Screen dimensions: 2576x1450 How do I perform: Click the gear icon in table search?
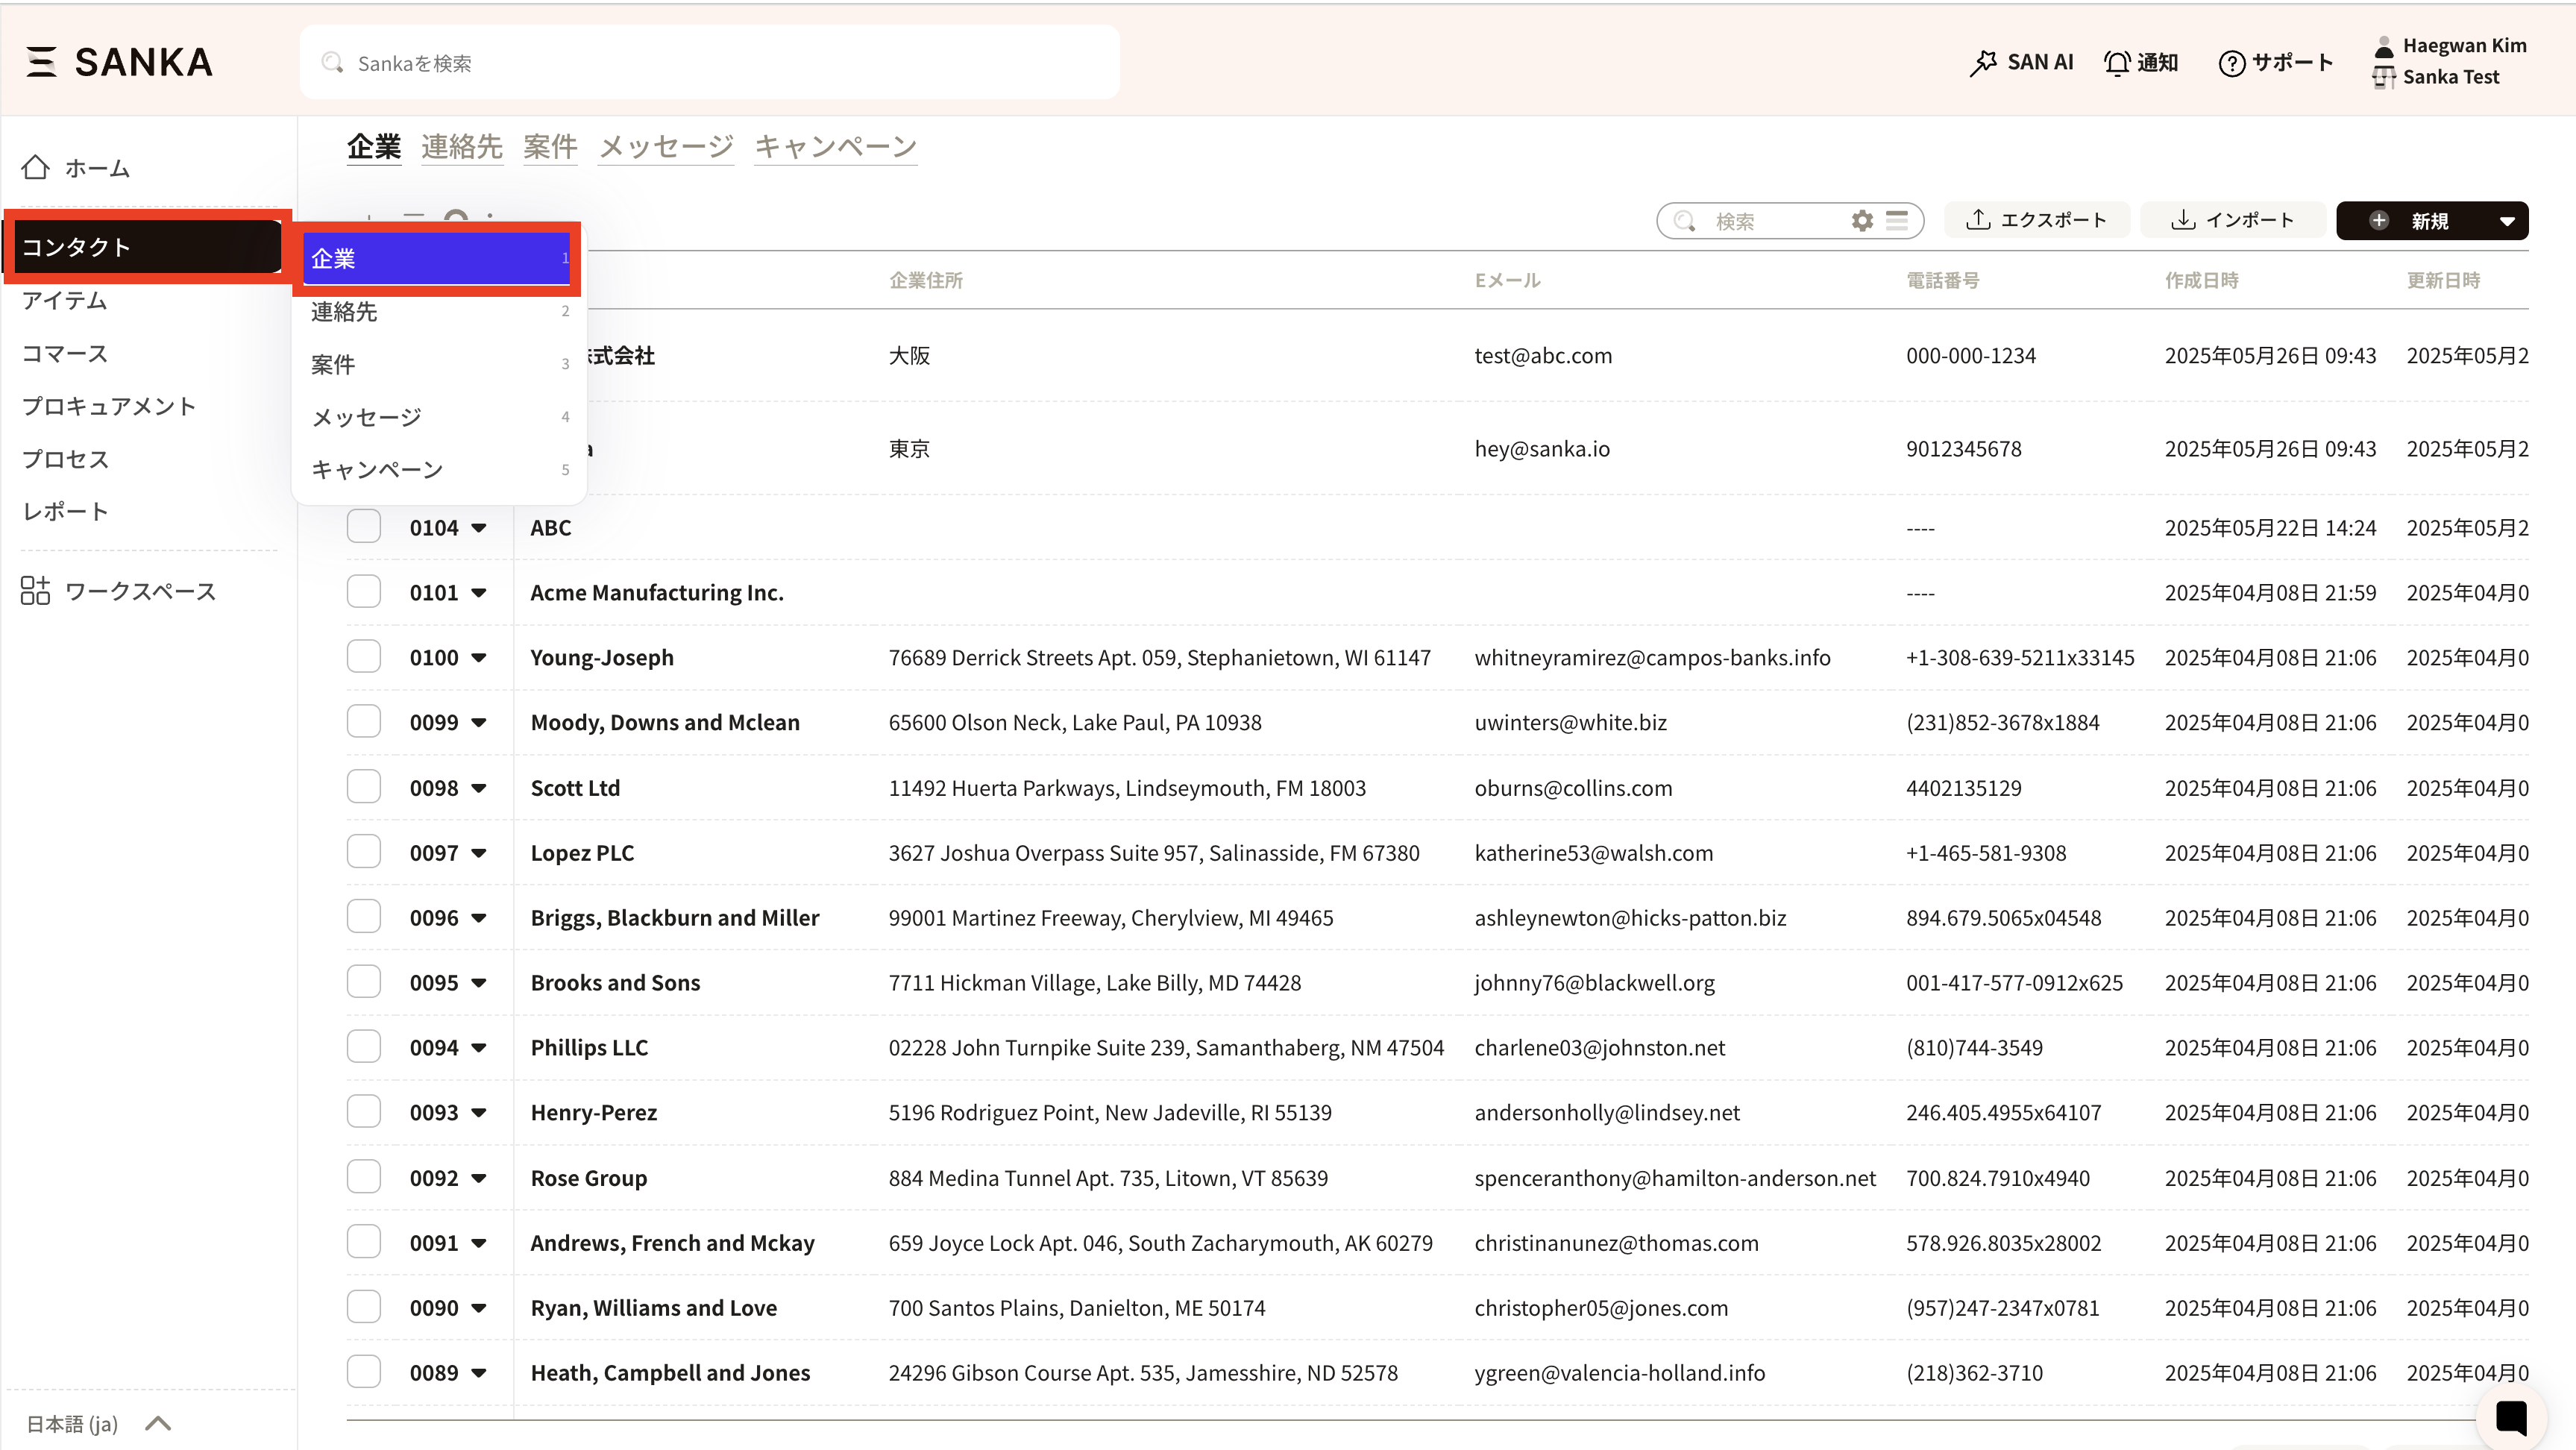coord(1861,221)
